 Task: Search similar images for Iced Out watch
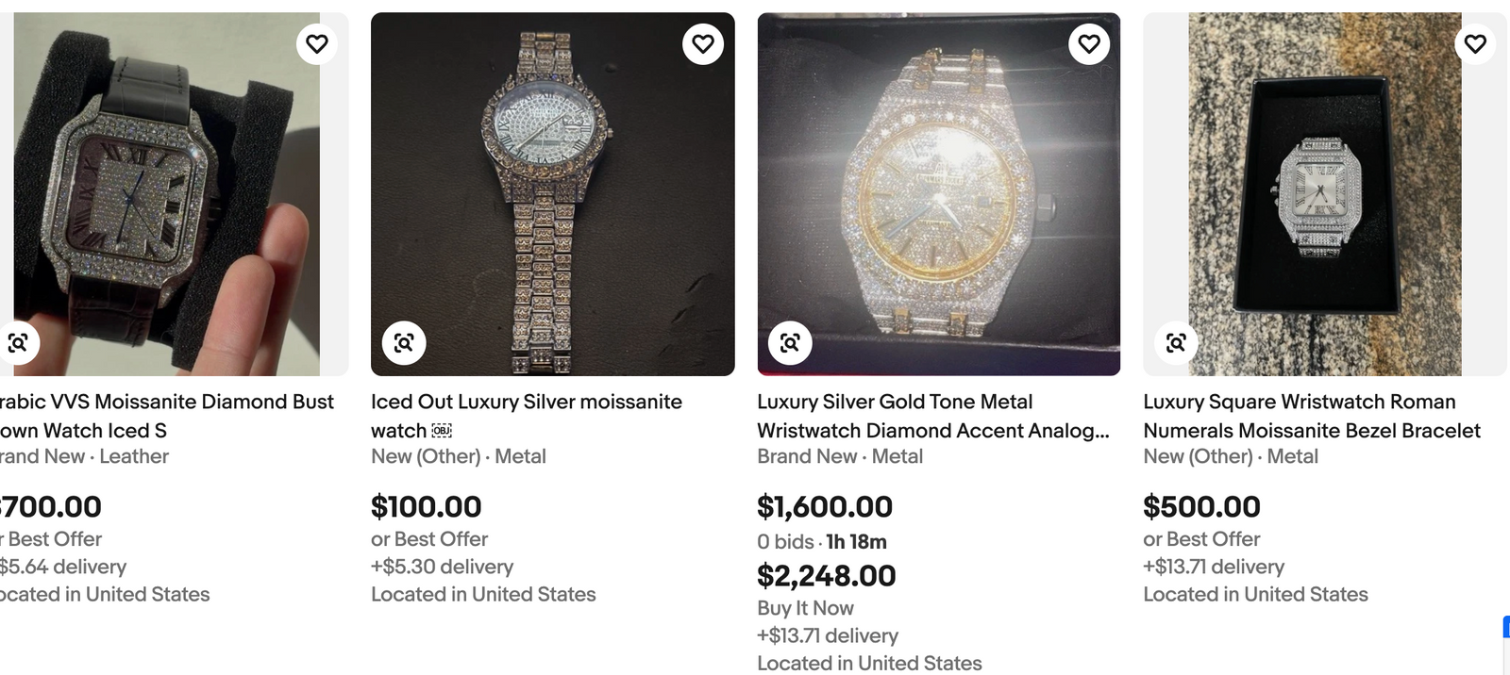[404, 343]
